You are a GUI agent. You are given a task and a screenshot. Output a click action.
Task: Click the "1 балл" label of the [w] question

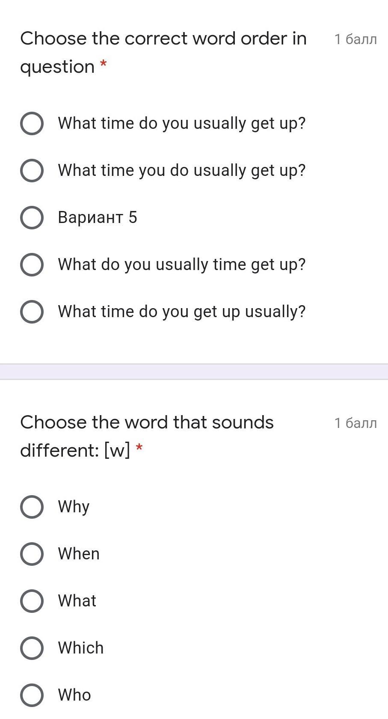[x=355, y=423]
